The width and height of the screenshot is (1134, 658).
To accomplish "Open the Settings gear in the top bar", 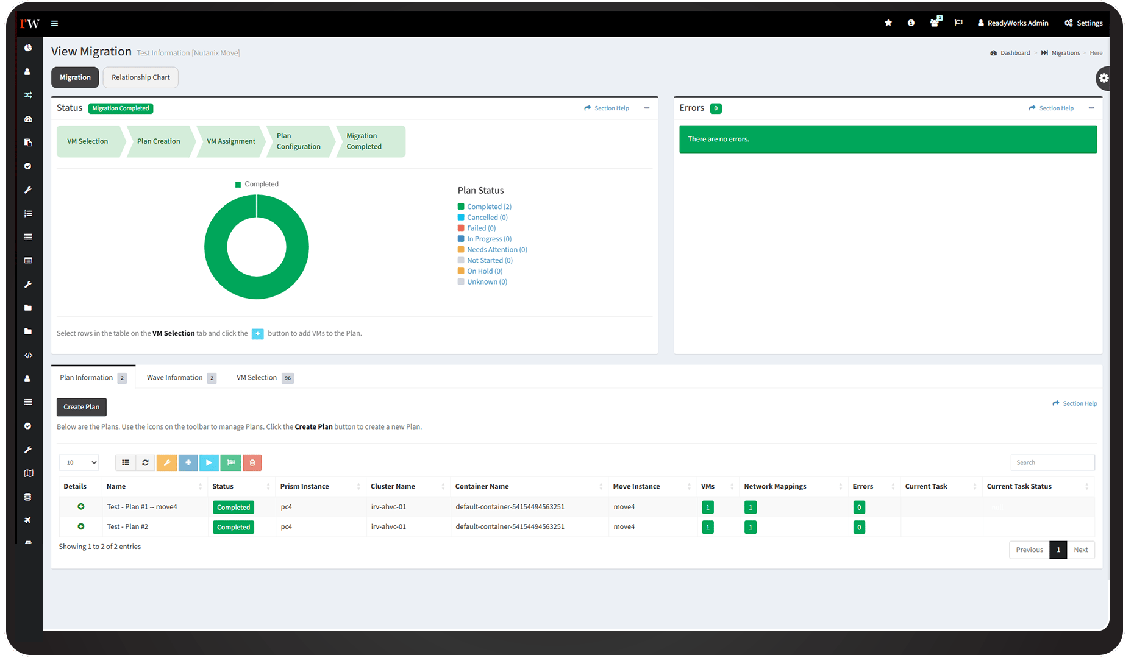I will coord(1083,23).
